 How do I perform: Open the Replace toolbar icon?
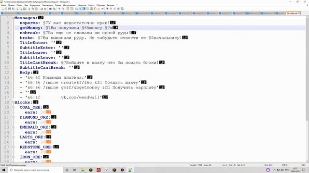(54, 9)
